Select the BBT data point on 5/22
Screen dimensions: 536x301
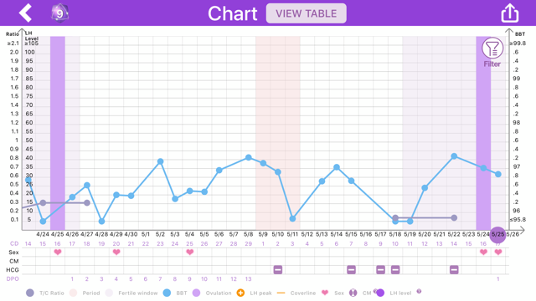(x=454, y=156)
